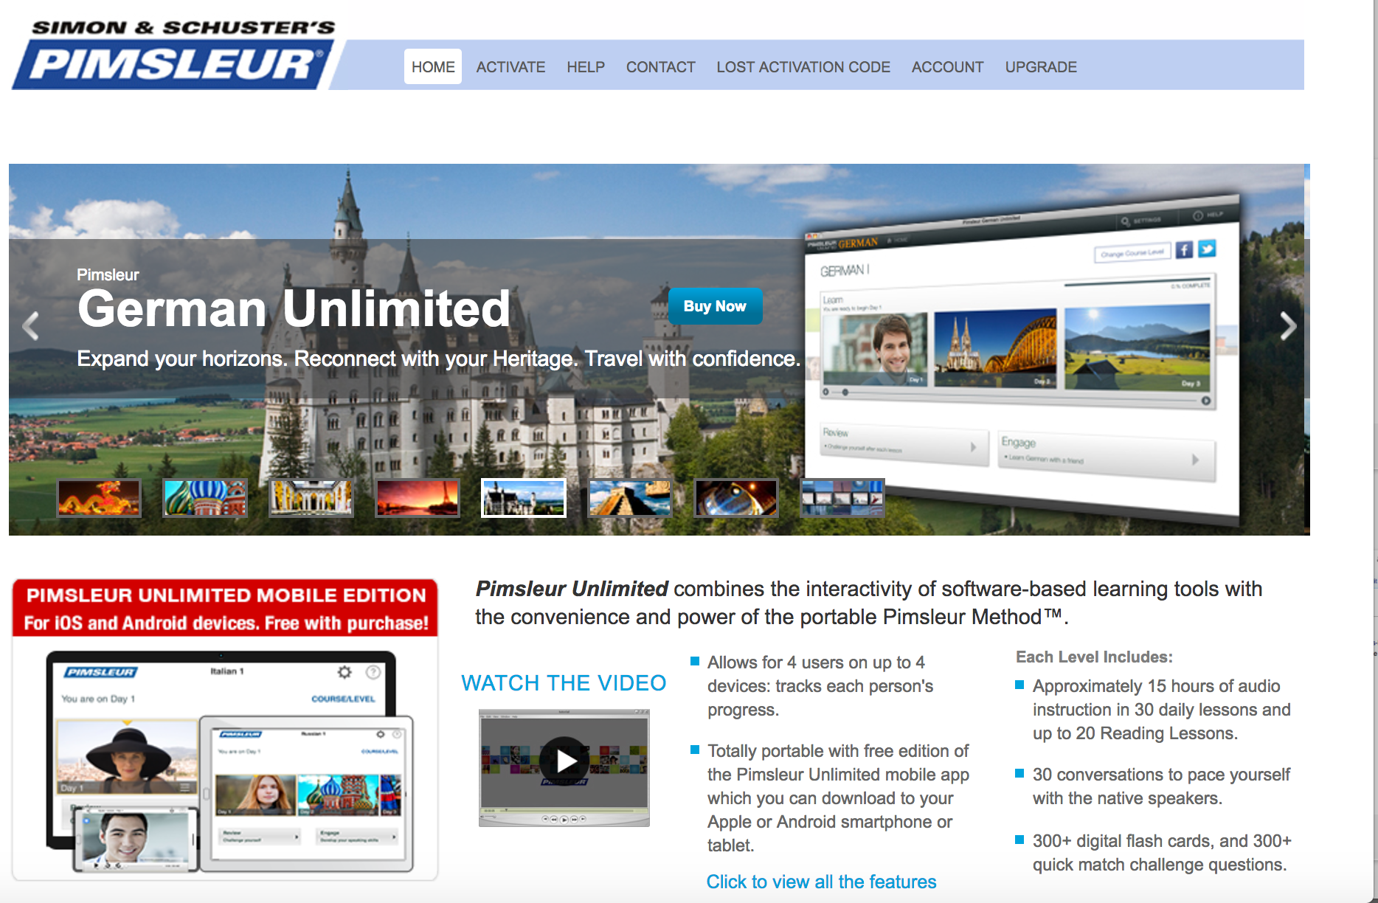Select the St. Basil's cathedral slide thumbnail

point(205,498)
